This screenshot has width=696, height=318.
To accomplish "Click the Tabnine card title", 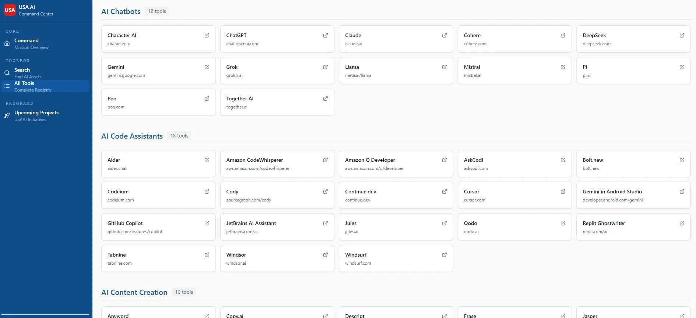I will coord(116,255).
